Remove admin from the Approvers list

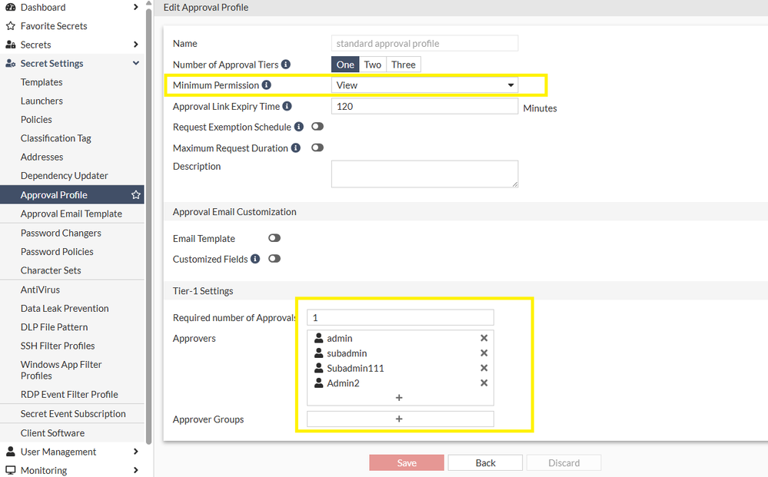(x=484, y=338)
